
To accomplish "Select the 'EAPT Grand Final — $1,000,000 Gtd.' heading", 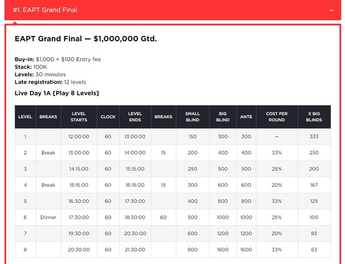I will coord(86,39).
